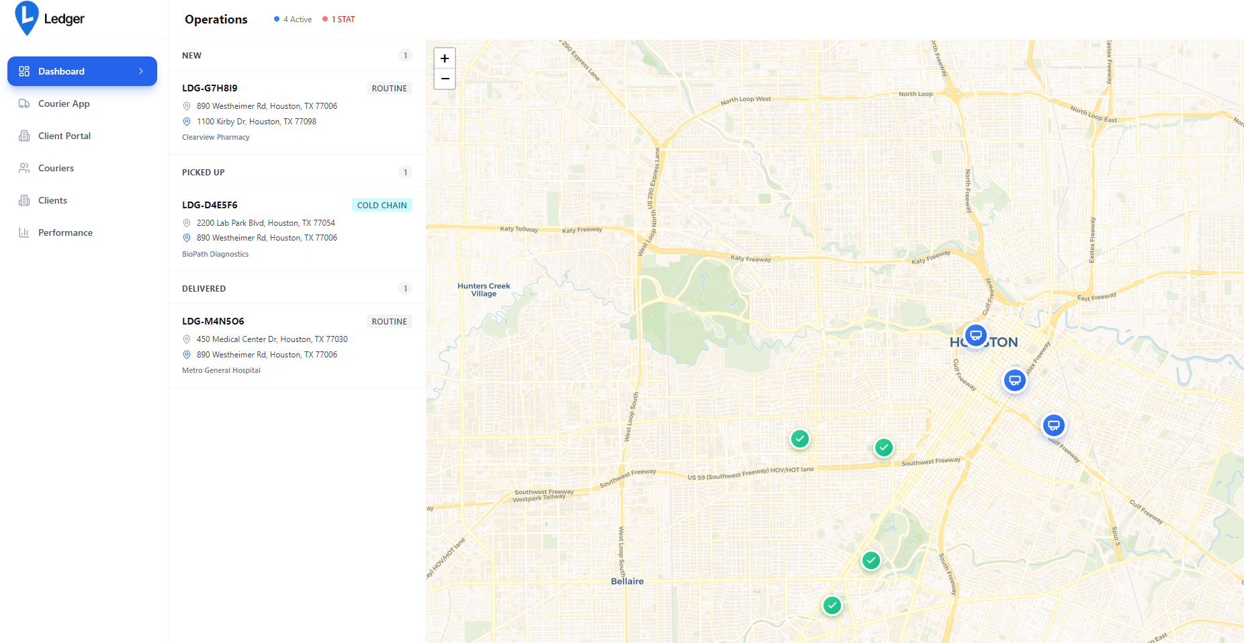This screenshot has height=643, width=1244.
Task: Open order LDG-D4E5F6
Action: tap(210, 205)
